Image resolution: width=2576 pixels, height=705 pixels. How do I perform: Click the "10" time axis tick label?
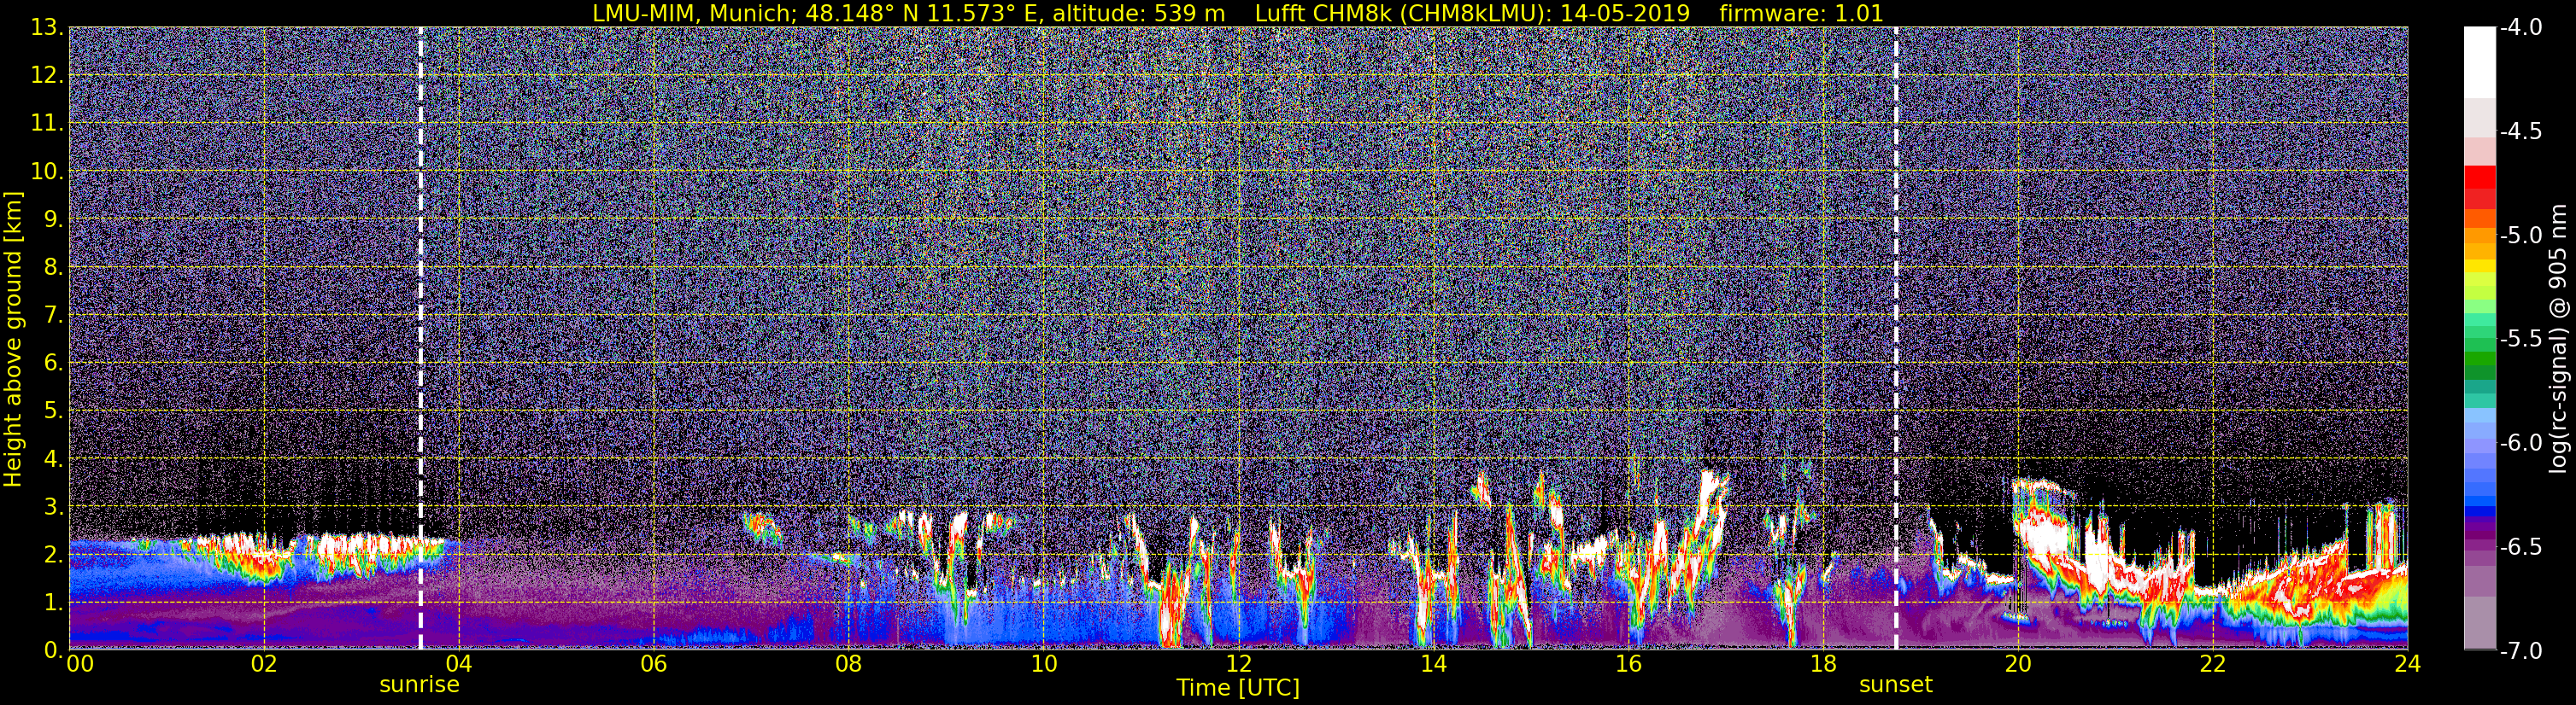pyautogui.click(x=1043, y=664)
